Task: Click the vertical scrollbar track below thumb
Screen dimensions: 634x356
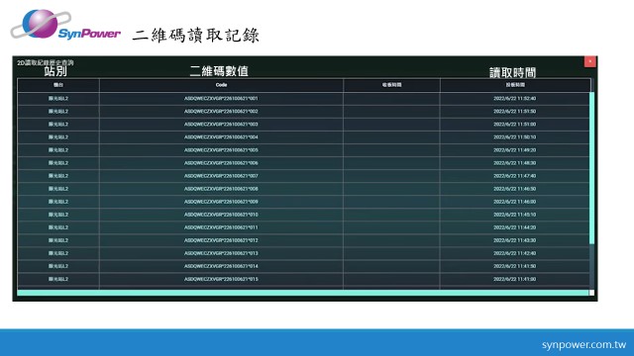Action: [592, 266]
